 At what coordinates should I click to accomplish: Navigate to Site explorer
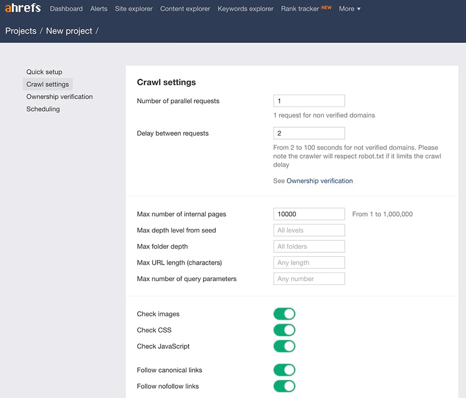[133, 8]
